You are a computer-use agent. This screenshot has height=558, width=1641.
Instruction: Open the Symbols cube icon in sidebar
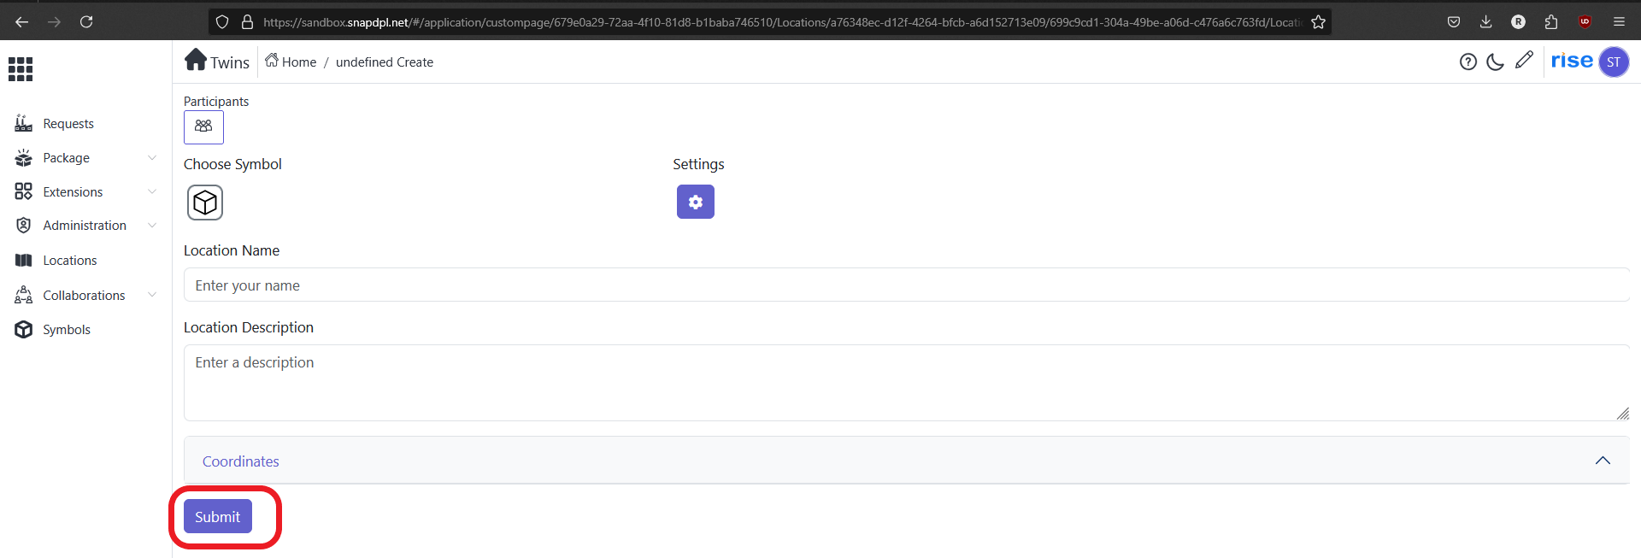[x=23, y=330]
